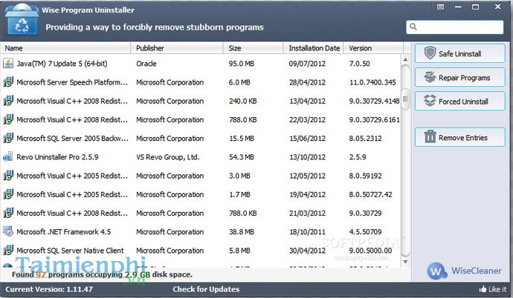Click the Microsoft Server Speech Platform row icon

pos(8,82)
